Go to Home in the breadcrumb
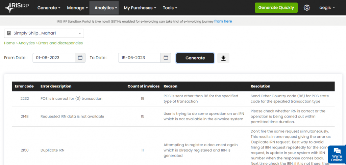The image size is (346, 165). 9,43
